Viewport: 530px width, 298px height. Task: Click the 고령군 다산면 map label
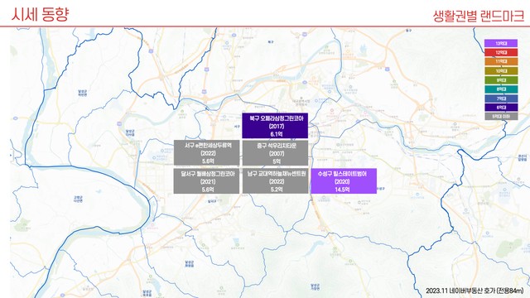click(78, 199)
